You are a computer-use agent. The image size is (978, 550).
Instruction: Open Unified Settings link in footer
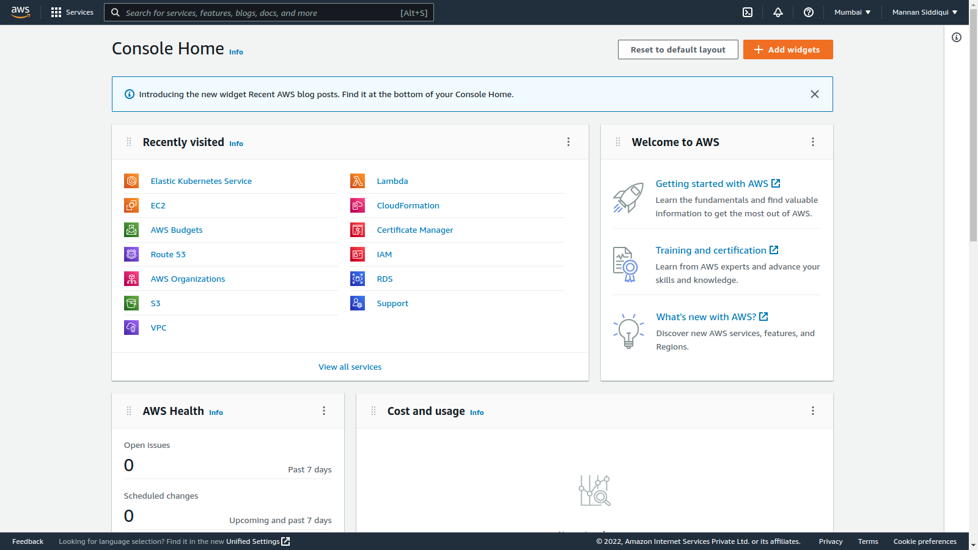258,541
